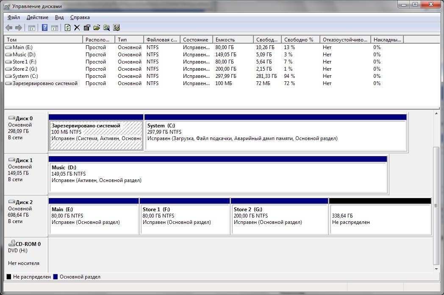Viewport: 444px width, 295px height.
Task: Click the magnifier search toolbar icon
Action: (x=106, y=28)
